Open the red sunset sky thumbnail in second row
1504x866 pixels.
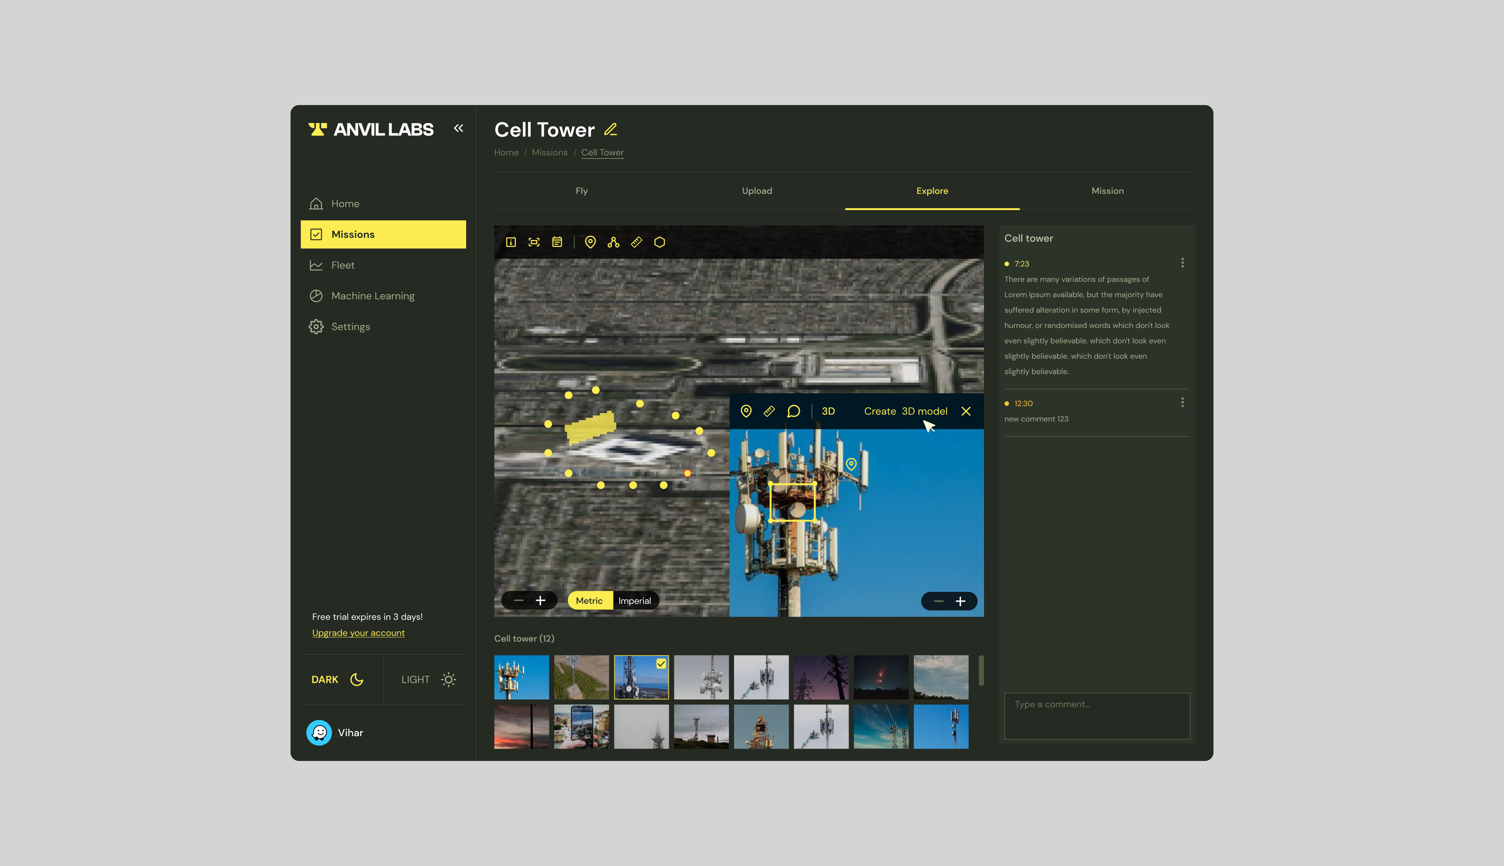522,727
